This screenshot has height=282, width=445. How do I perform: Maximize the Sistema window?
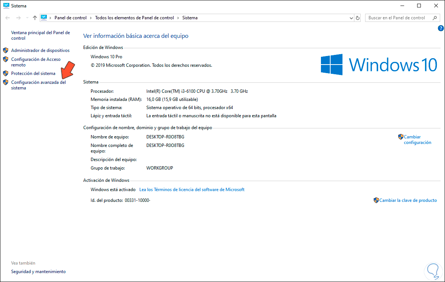point(419,6)
